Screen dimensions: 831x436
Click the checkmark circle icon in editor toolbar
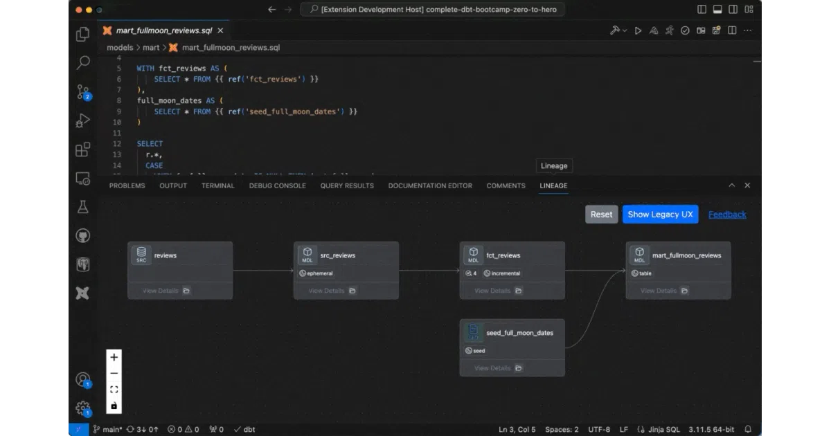(685, 30)
